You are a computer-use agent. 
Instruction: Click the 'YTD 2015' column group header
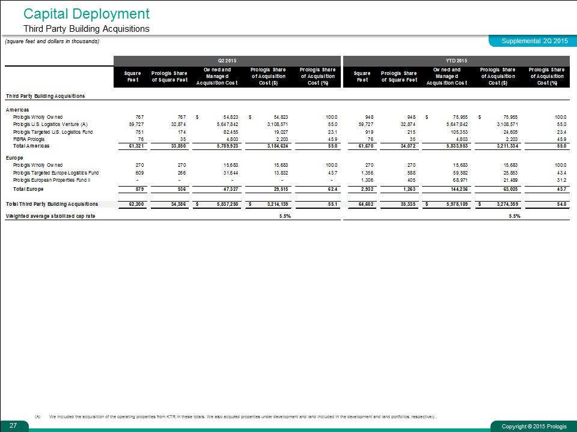pos(456,61)
